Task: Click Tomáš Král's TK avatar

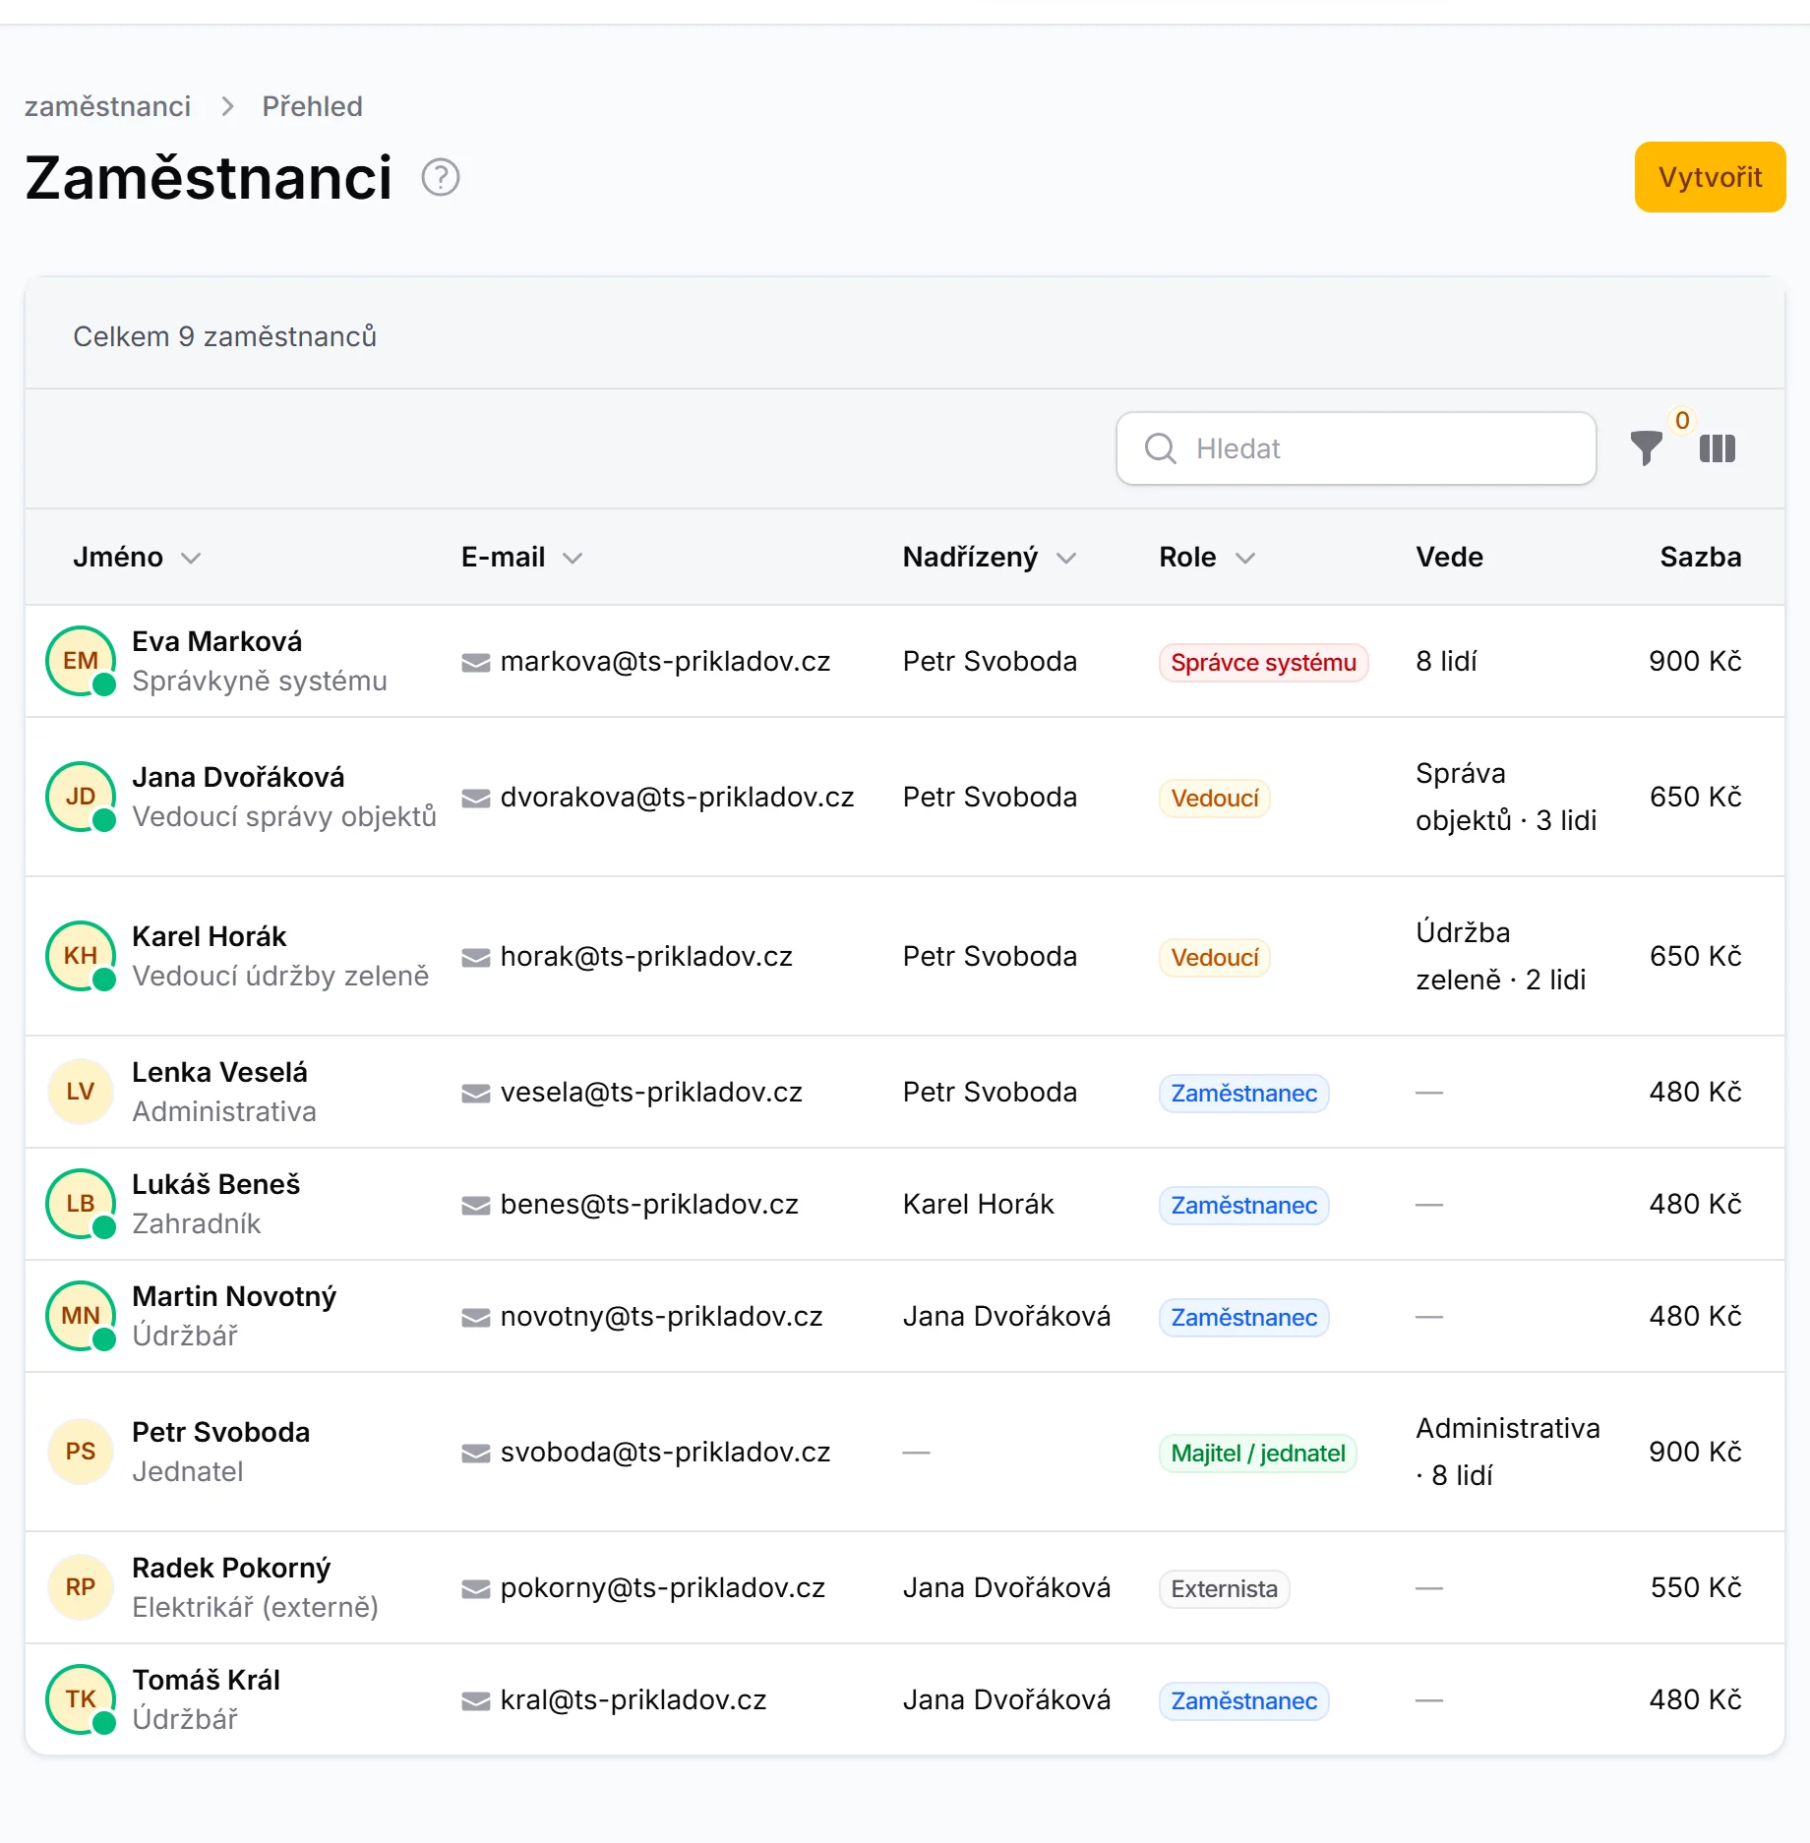Action: pyautogui.click(x=81, y=1699)
